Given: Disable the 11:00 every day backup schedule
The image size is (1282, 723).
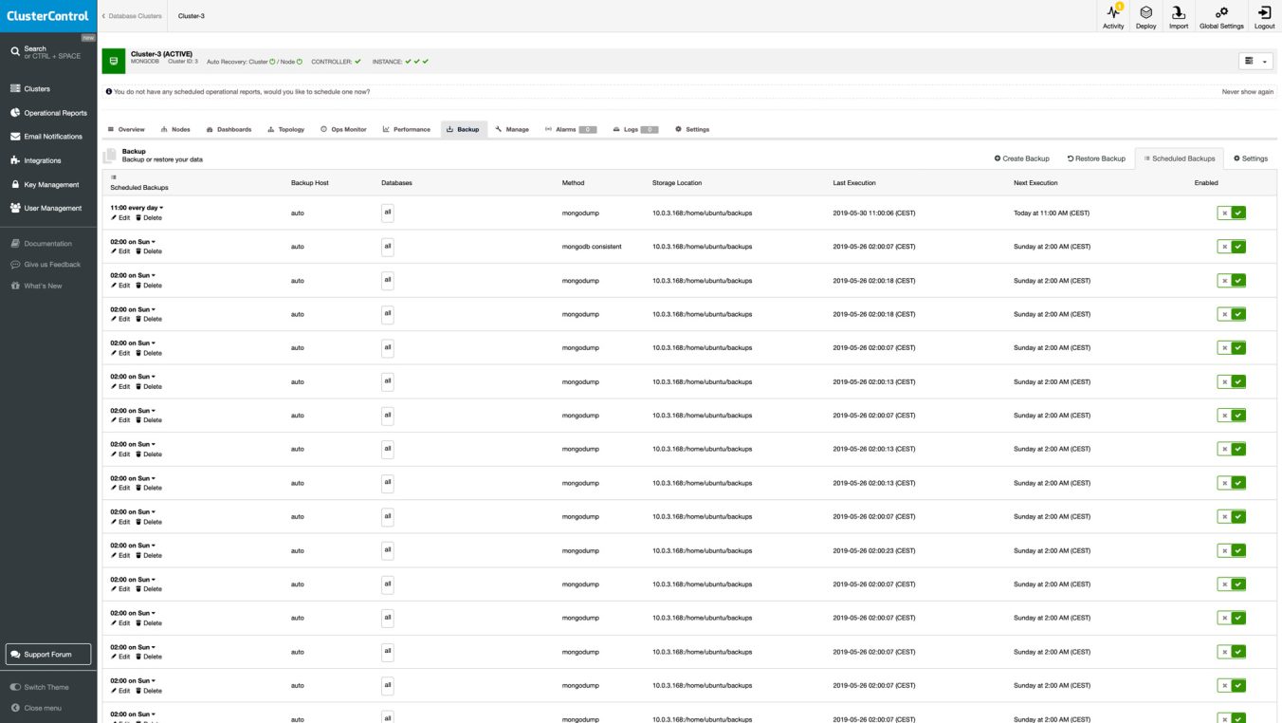Looking at the screenshot, I should [1224, 213].
